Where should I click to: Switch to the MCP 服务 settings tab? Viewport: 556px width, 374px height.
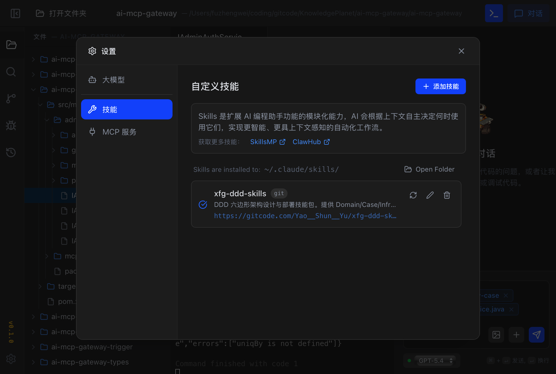pyautogui.click(x=119, y=132)
